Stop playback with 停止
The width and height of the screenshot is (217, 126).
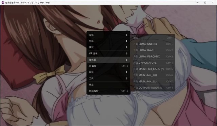[x=108, y=85]
